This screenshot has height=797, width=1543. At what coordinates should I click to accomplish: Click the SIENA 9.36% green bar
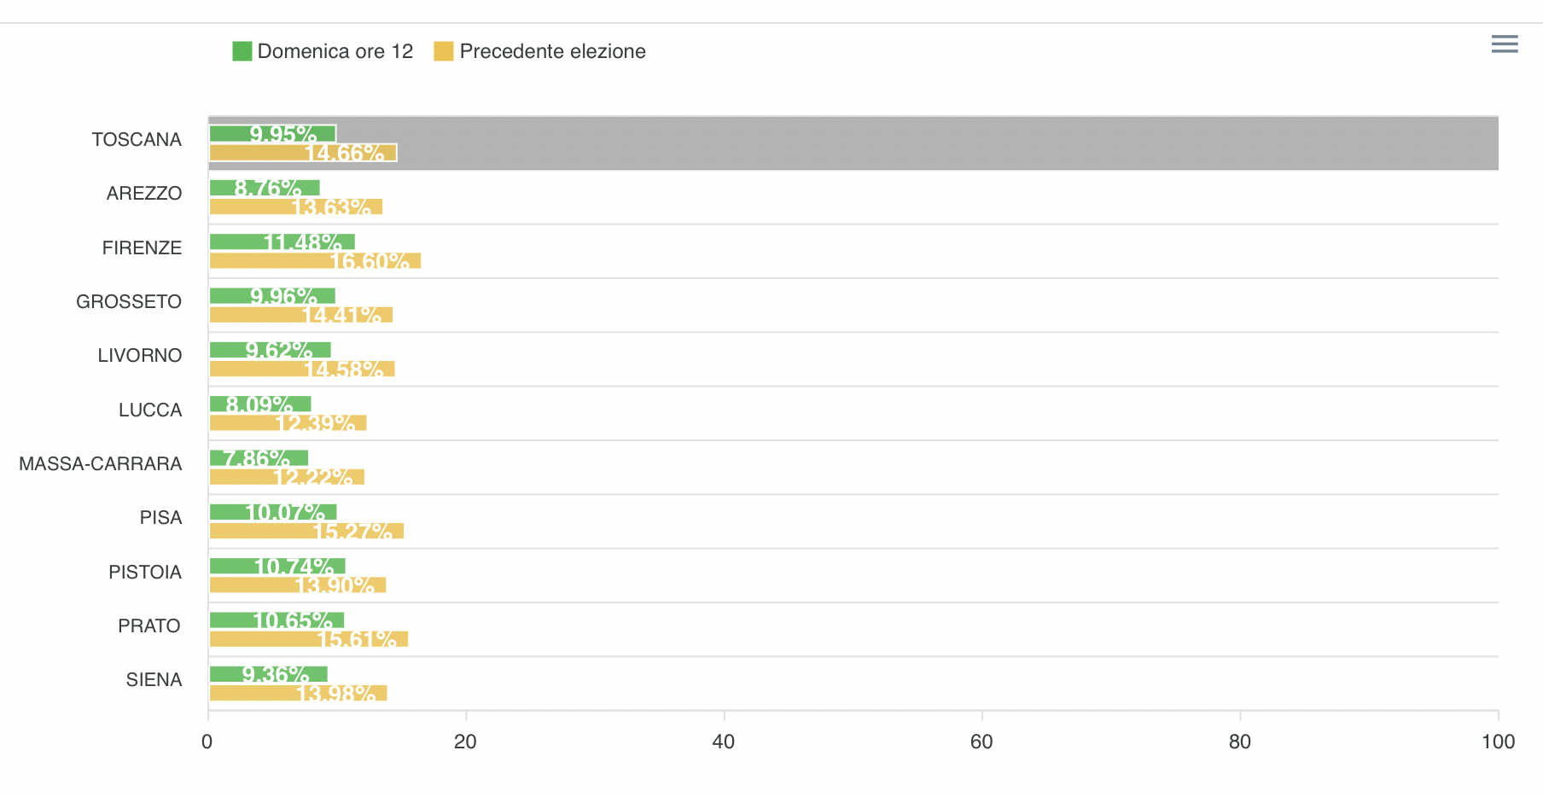[x=268, y=674]
